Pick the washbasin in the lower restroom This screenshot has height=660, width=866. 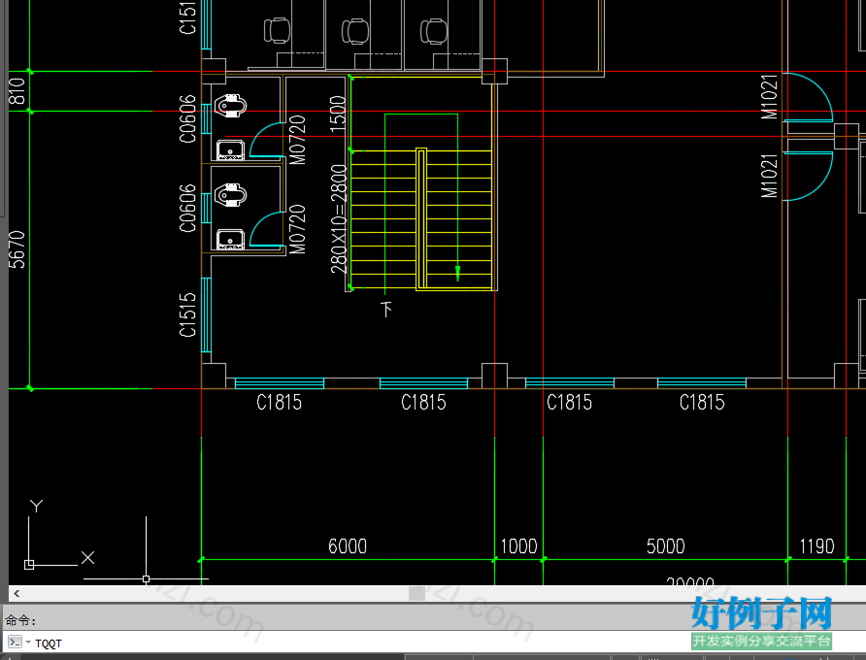coord(230,239)
